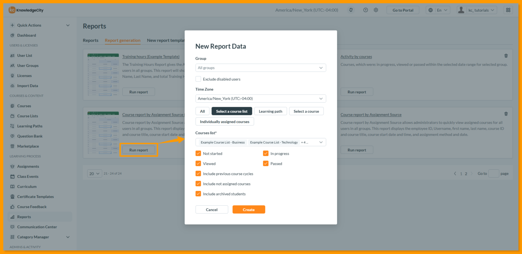The image size is (522, 254).
Task: Toggle the Passed checkbox
Action: (266, 164)
